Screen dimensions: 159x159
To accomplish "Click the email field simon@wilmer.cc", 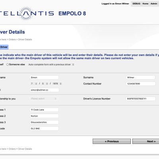I will 44,90.
